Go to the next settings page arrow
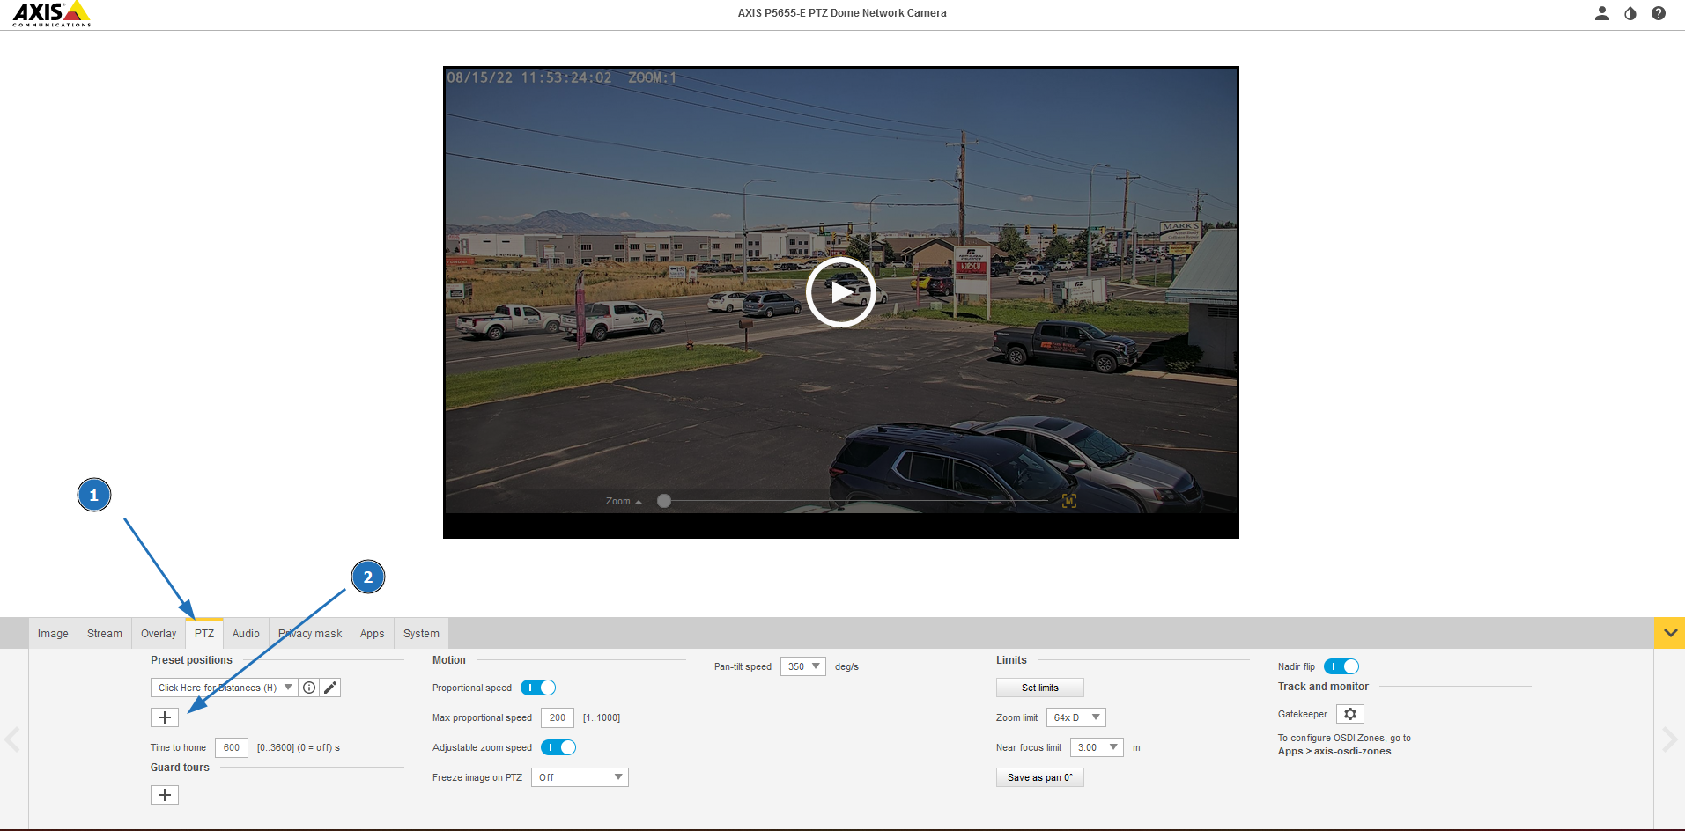Viewport: 1685px width, 831px height. 1670,739
